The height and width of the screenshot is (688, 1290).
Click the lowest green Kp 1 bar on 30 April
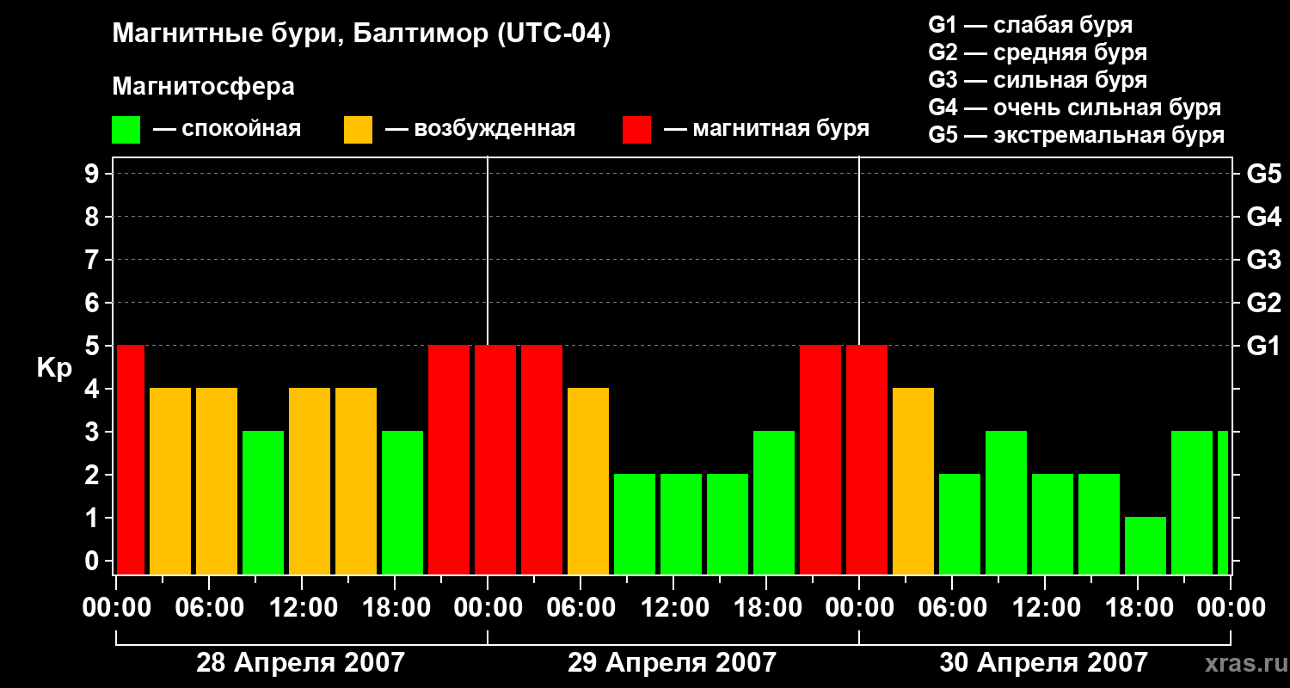[x=1146, y=545]
